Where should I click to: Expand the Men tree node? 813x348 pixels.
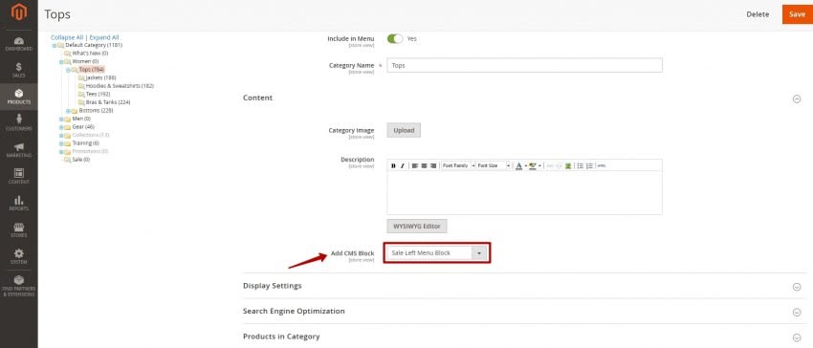(60, 120)
